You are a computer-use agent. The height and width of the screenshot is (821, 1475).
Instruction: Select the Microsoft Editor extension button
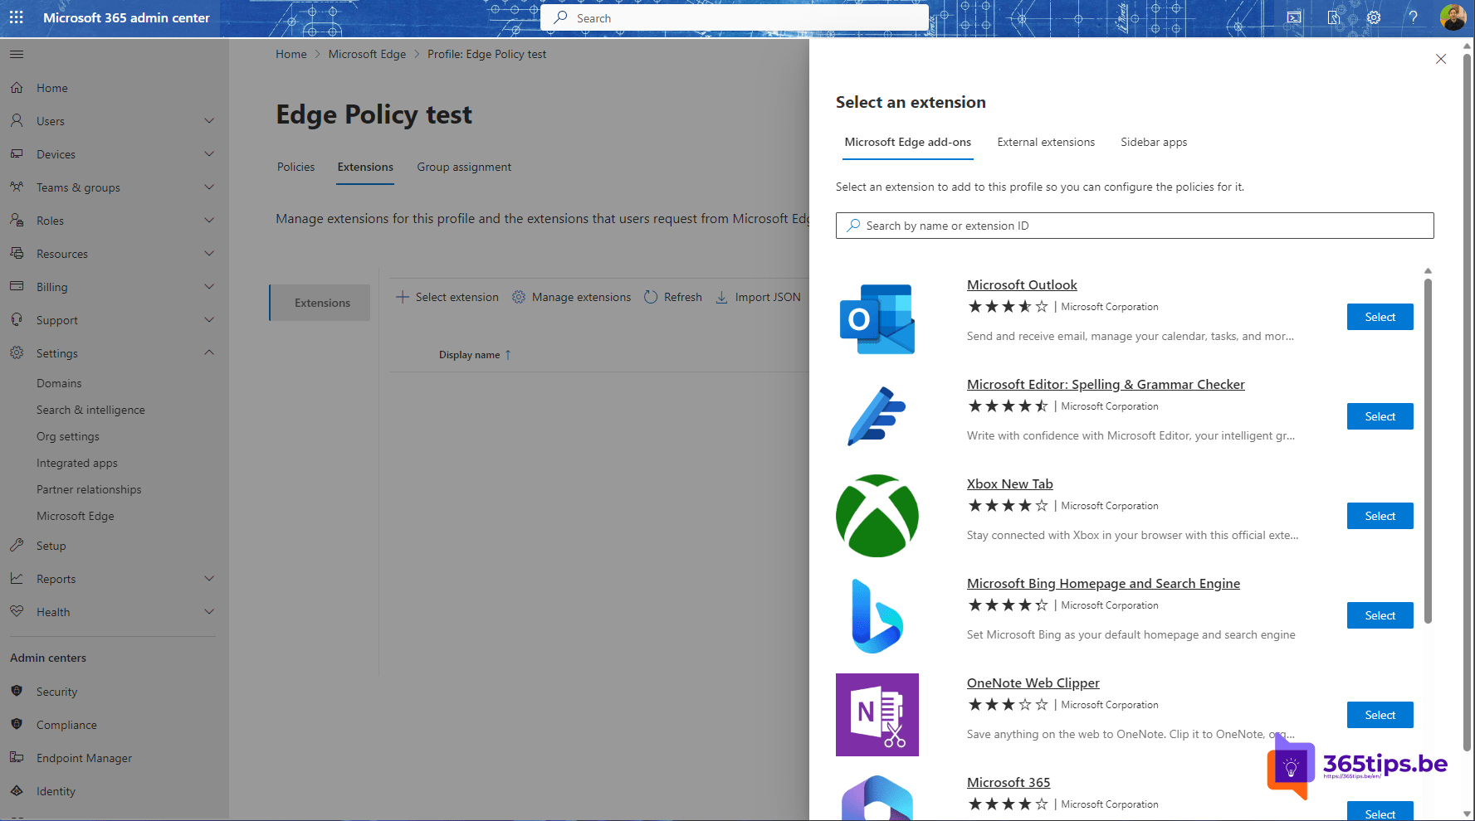tap(1380, 416)
